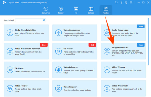Screen dimensions: 151x97
Task: Focus the Search Tool input field
Action: [x=30, y=20]
